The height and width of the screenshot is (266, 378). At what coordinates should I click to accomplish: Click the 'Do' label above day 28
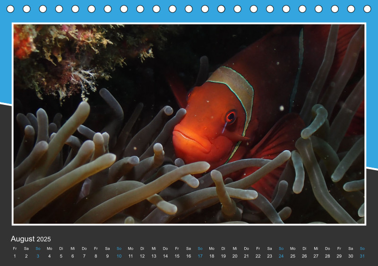point(327,249)
